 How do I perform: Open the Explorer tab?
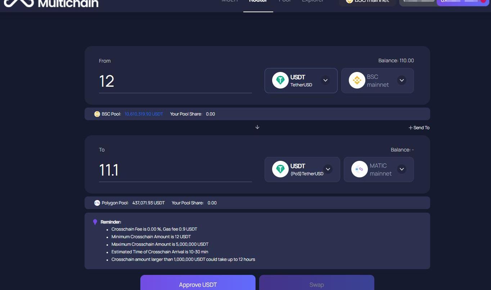312,2
